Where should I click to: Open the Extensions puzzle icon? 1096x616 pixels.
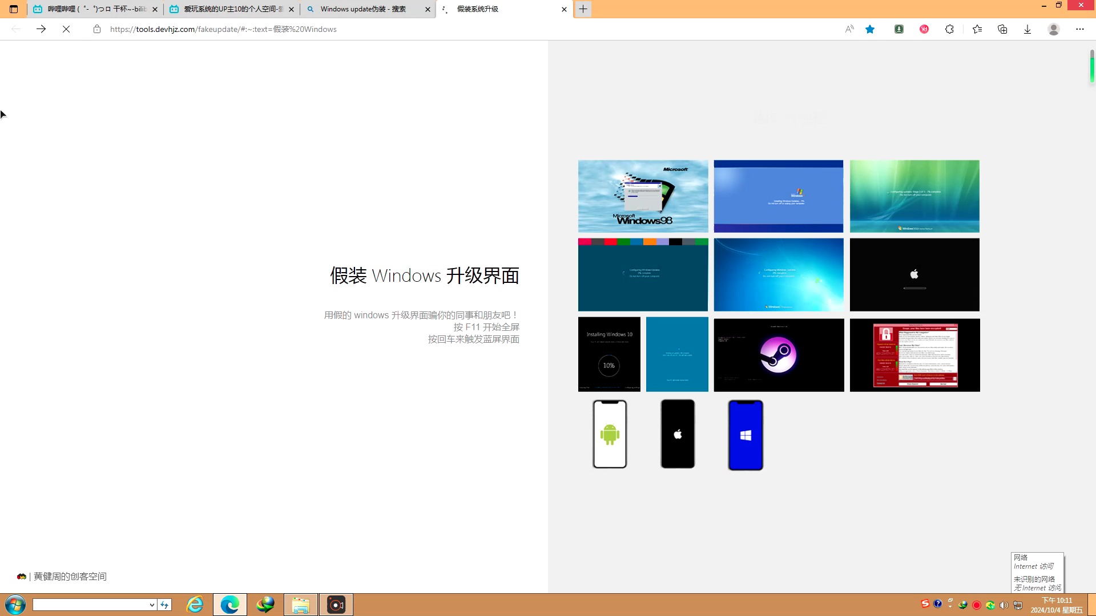point(949,29)
